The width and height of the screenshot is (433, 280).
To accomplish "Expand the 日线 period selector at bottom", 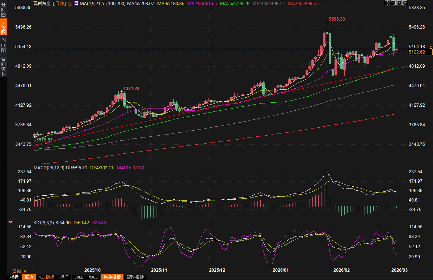I will pyautogui.click(x=20, y=271).
